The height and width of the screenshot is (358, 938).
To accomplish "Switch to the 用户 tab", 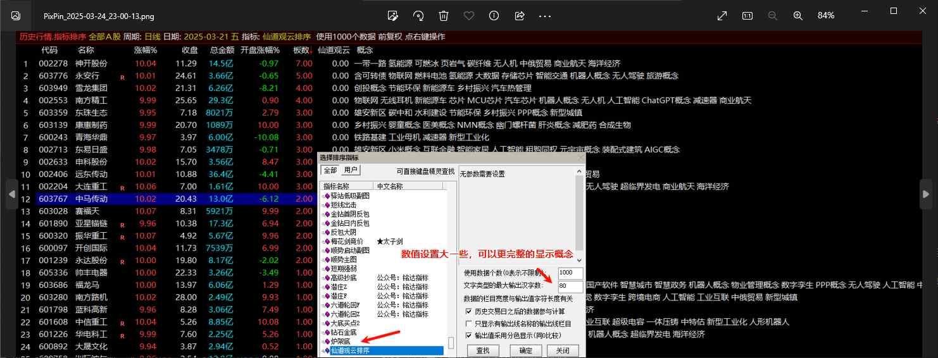I will click(351, 170).
